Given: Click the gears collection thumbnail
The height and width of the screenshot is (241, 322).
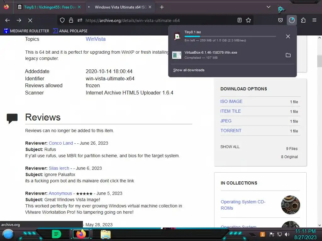Looking at the screenshot, I should coord(290,205).
